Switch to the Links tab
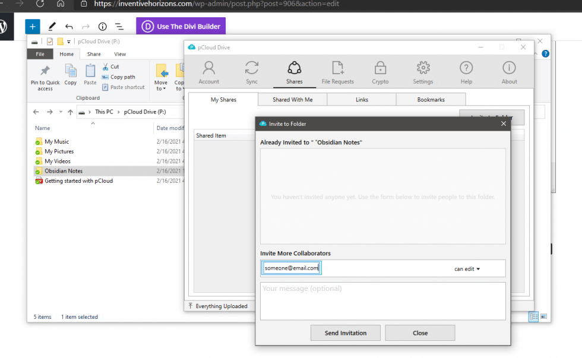 tap(362, 99)
